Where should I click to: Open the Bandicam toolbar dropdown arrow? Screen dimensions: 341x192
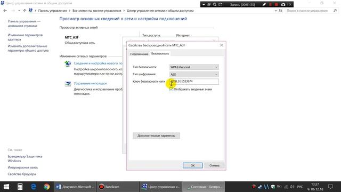[204, 4]
